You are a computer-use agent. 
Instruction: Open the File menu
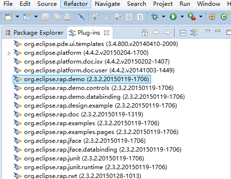[8, 4]
